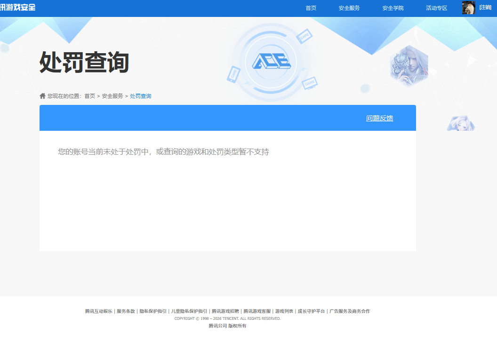
Task: Log out via the [注销] link
Action: [485, 7]
